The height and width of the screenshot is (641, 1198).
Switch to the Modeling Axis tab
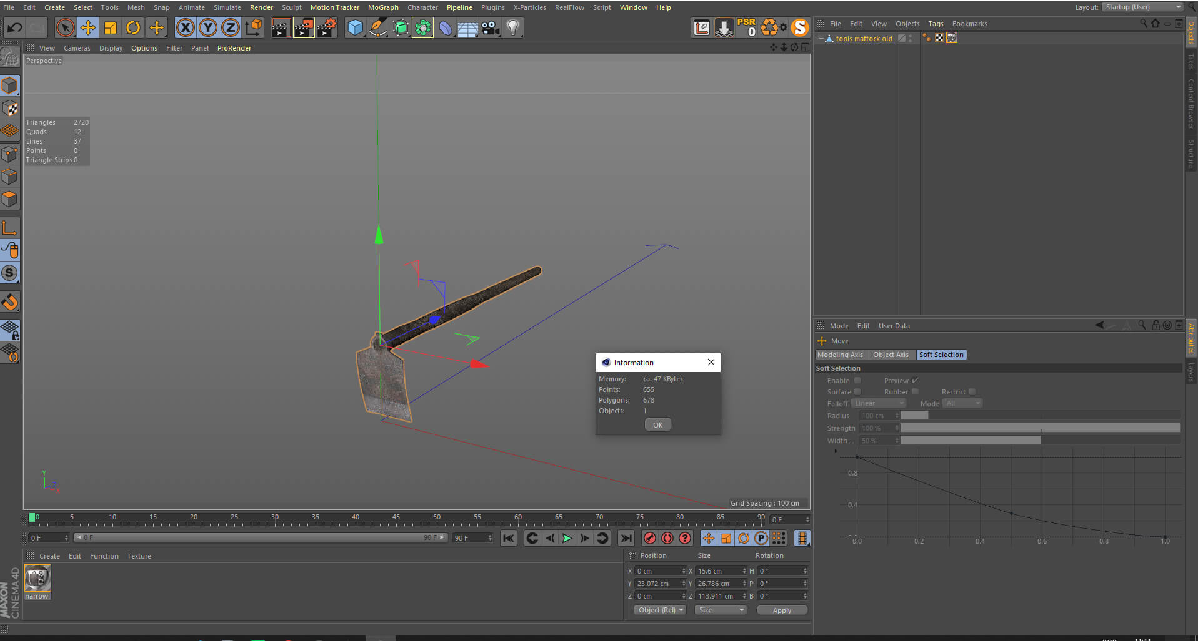(840, 355)
